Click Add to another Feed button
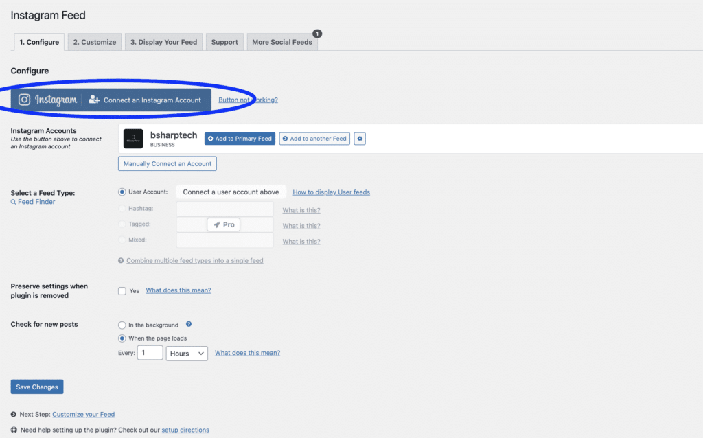703x438 pixels. pos(314,139)
